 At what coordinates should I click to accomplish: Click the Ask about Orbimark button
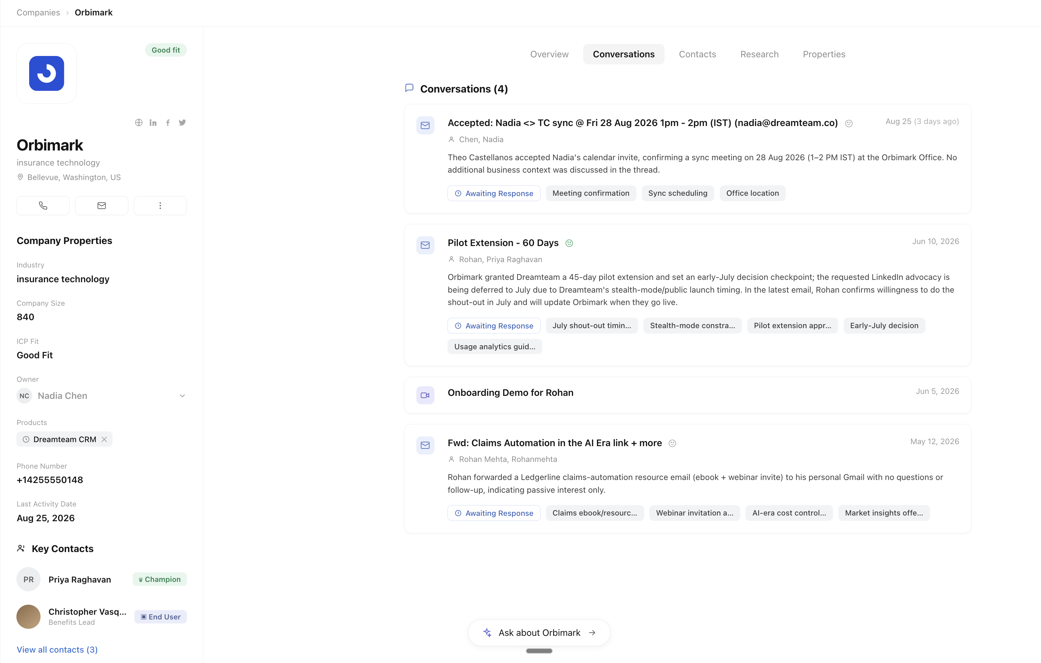(539, 633)
